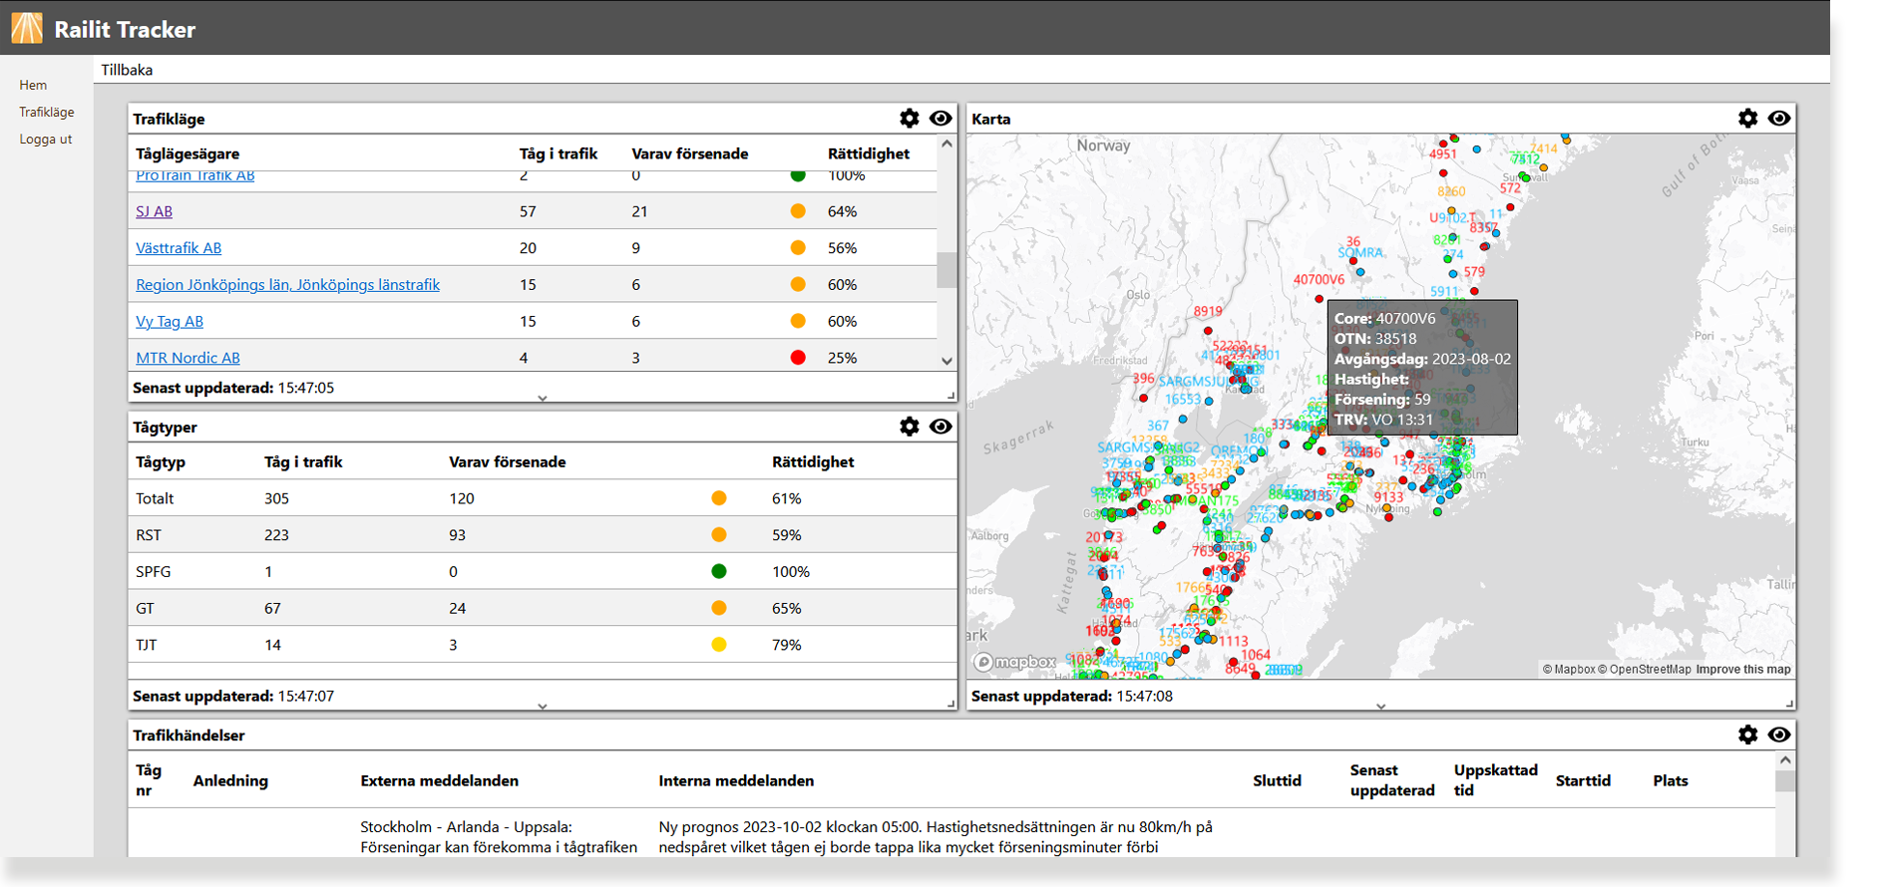
Task: Open the MTR Nordic AB operator link
Action: [x=188, y=358]
